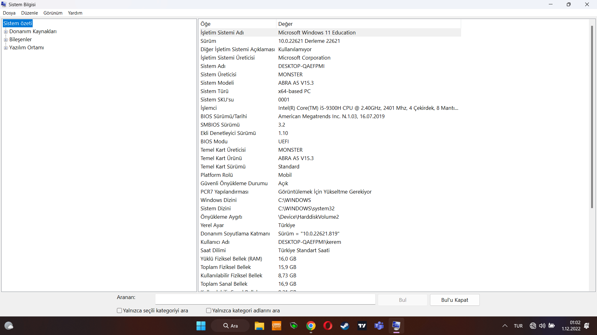Open the Görünüm menu
The image size is (597, 335).
pos(53,13)
